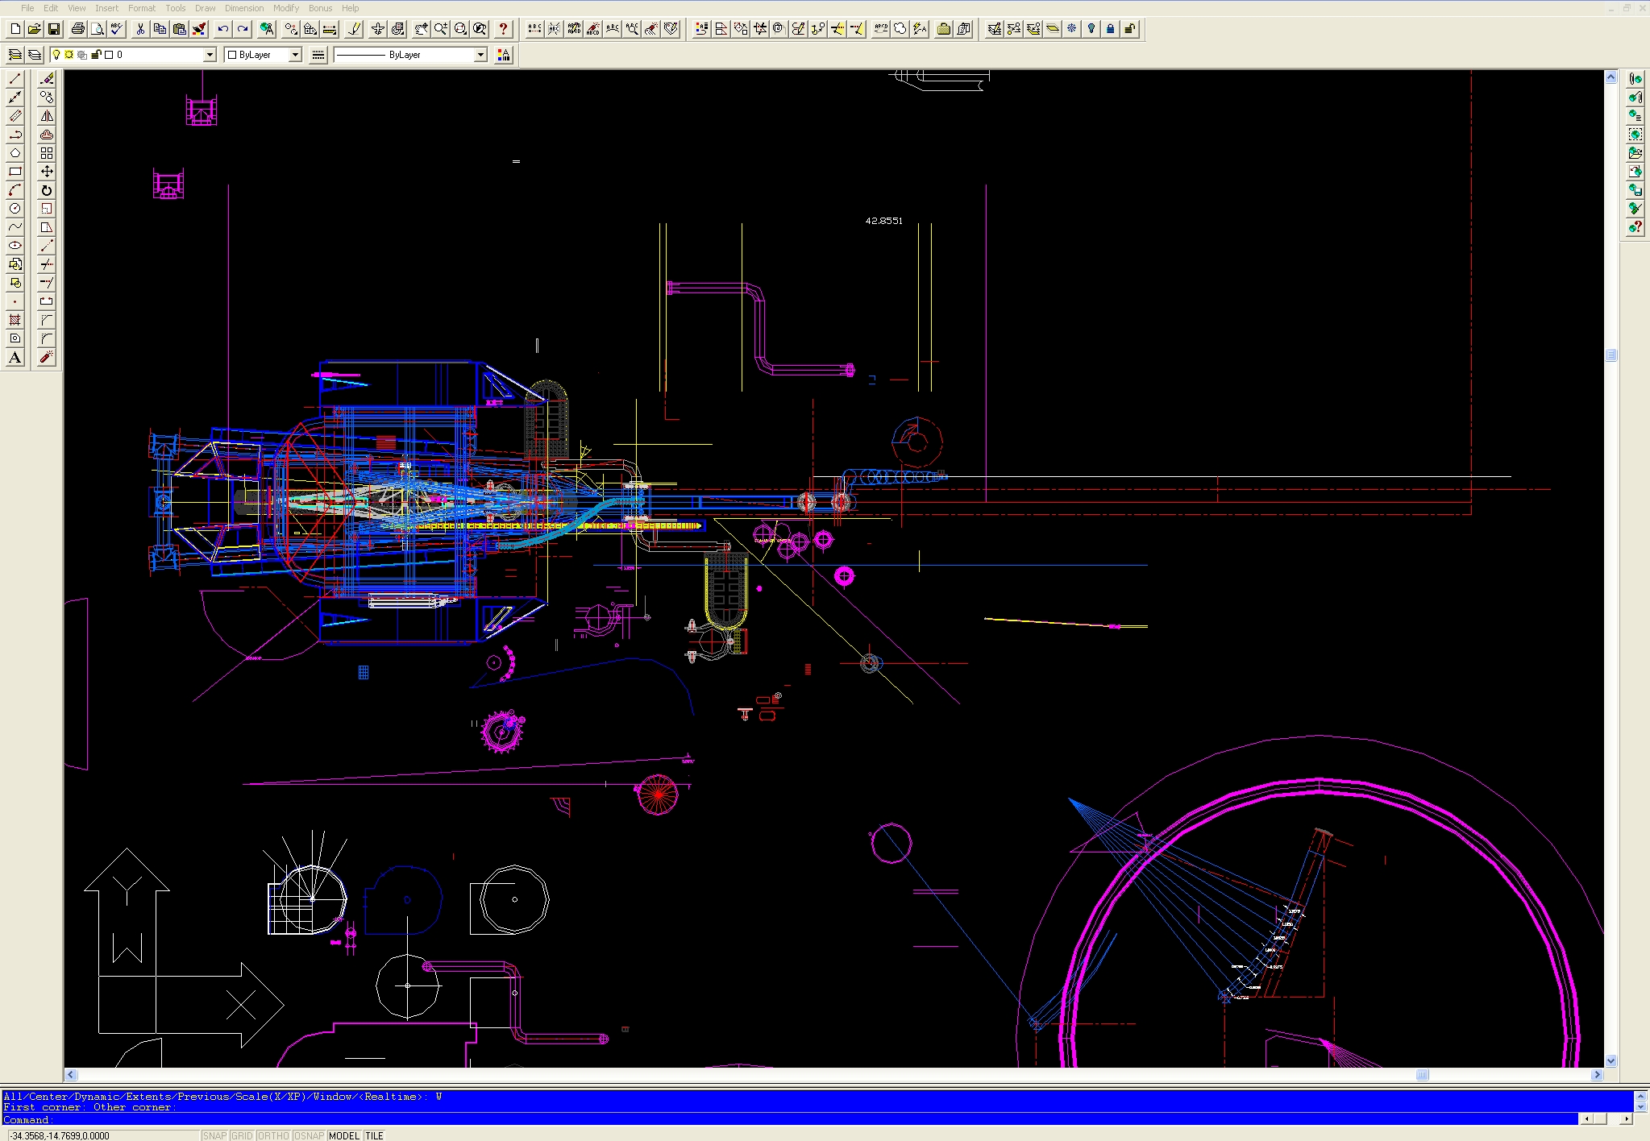Image resolution: width=1650 pixels, height=1141 pixels.
Task: Toggle TILE mode in status bar
Action: (x=374, y=1135)
